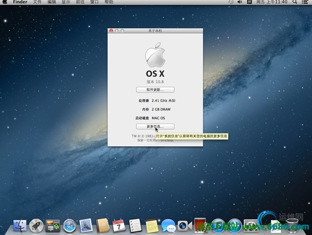This screenshot has width=312, height=235.
Task: Click the 版本 10.8 version text
Action: [x=155, y=82]
